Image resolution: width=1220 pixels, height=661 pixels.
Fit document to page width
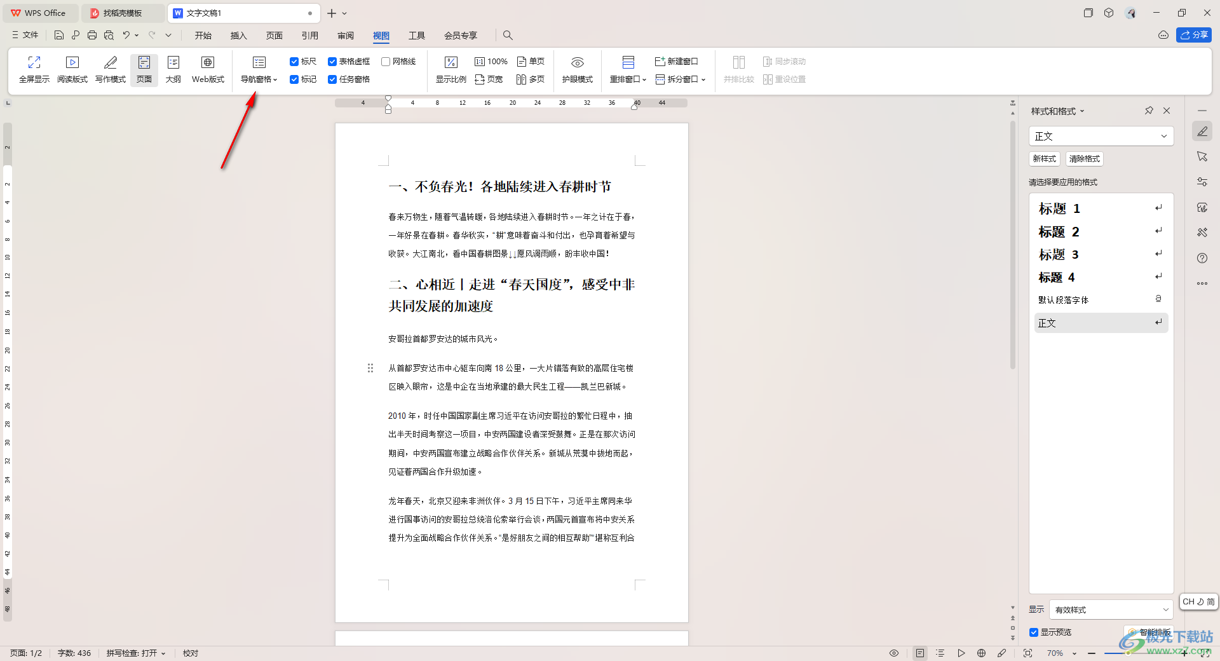(x=489, y=79)
